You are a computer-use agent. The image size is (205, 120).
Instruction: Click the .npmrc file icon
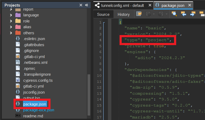[x=18, y=68]
